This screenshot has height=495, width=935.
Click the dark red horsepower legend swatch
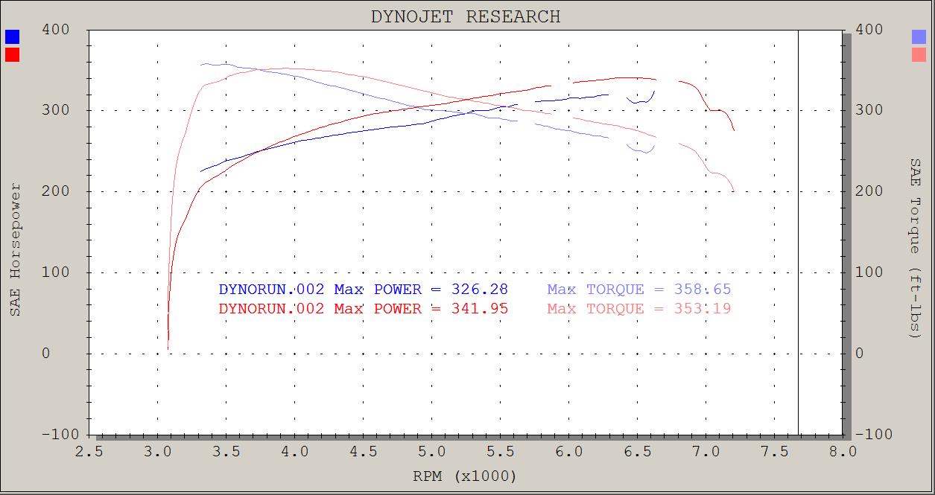pyautogui.click(x=12, y=54)
